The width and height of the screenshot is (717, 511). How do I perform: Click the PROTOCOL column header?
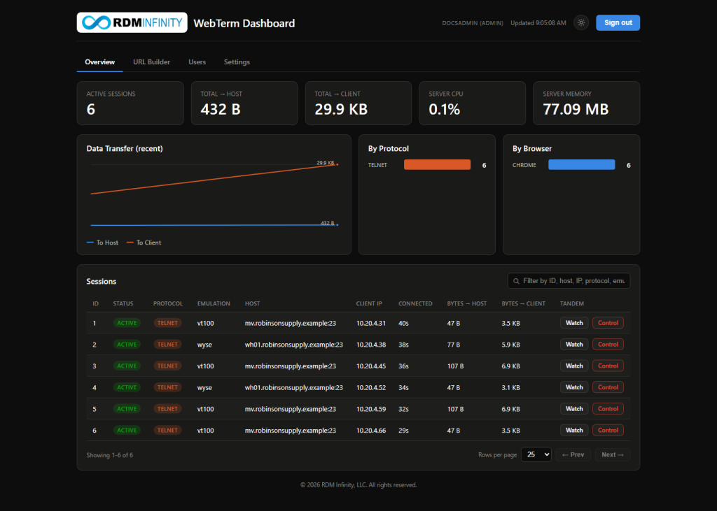pos(168,303)
